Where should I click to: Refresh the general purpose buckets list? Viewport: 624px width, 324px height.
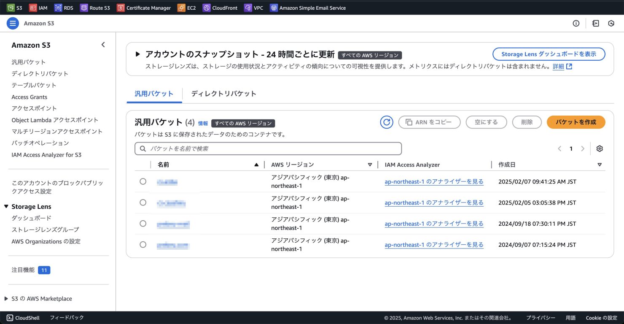pos(386,122)
